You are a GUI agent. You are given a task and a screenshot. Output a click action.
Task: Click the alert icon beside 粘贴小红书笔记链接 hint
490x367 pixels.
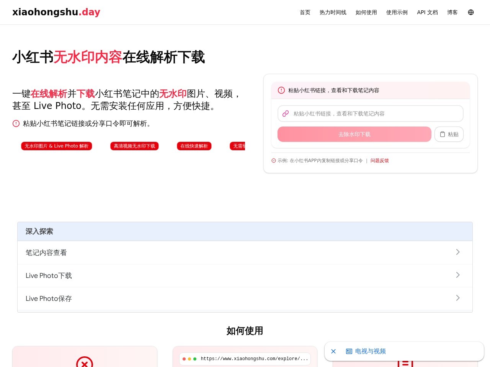(x=16, y=123)
